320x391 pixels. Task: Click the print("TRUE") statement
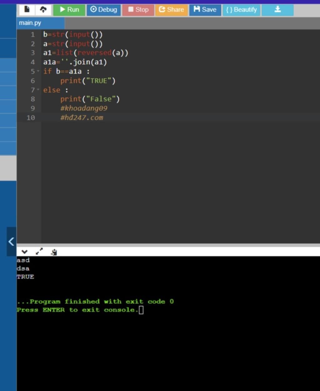(88, 81)
